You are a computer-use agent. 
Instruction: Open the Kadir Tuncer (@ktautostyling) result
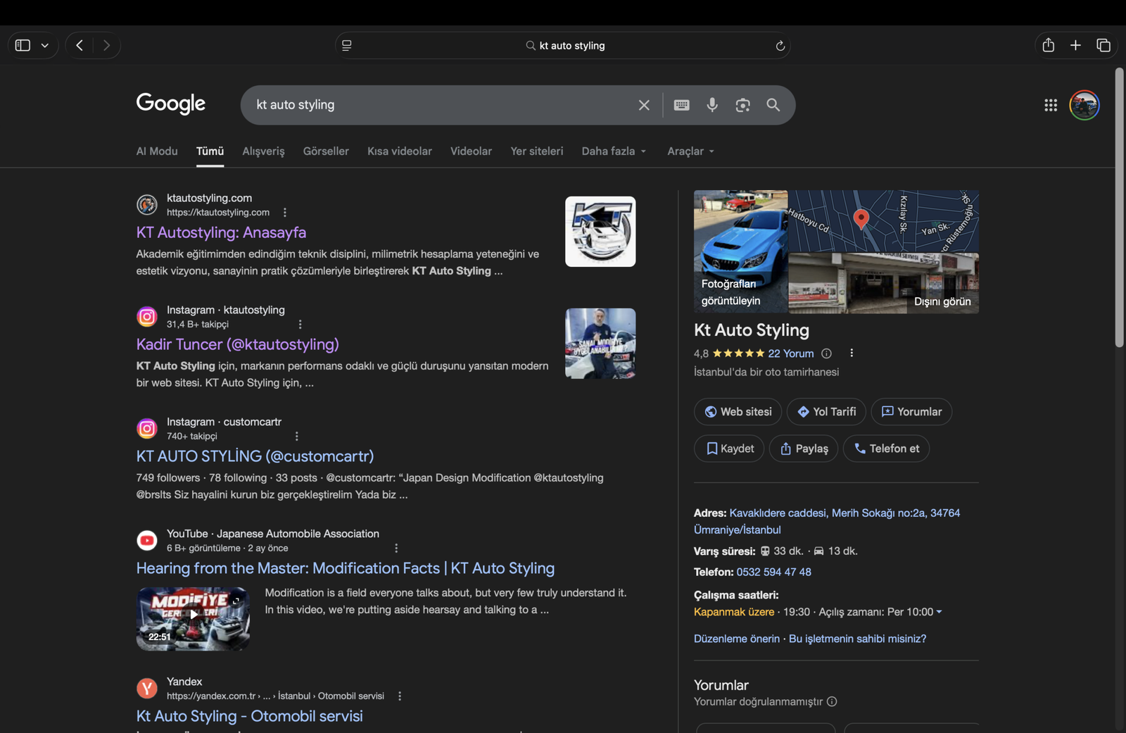click(x=237, y=344)
